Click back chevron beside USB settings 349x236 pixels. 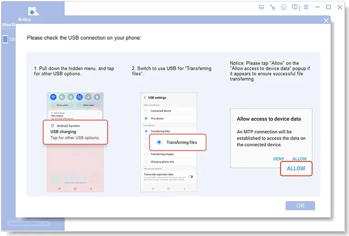(145, 97)
